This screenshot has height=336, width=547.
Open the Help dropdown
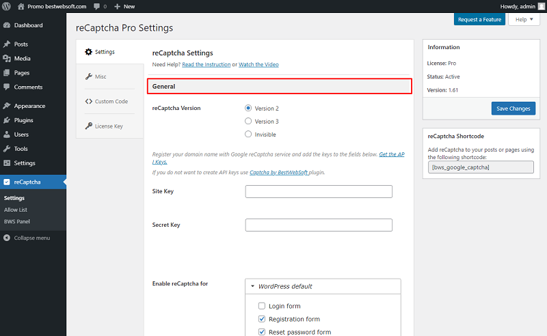[x=524, y=19]
